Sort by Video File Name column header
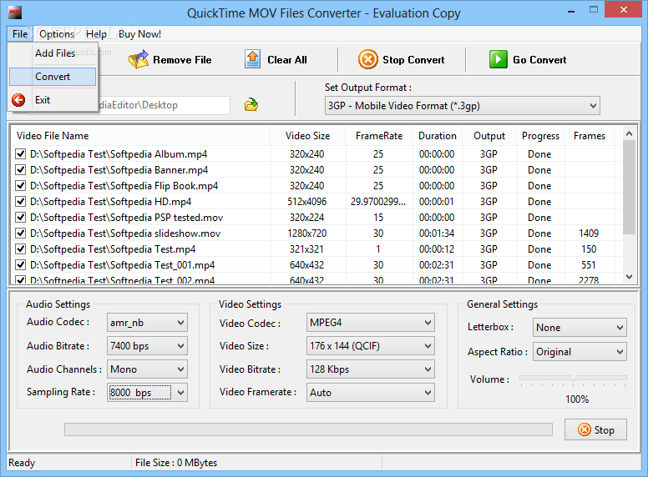This screenshot has height=477, width=648. coord(140,136)
